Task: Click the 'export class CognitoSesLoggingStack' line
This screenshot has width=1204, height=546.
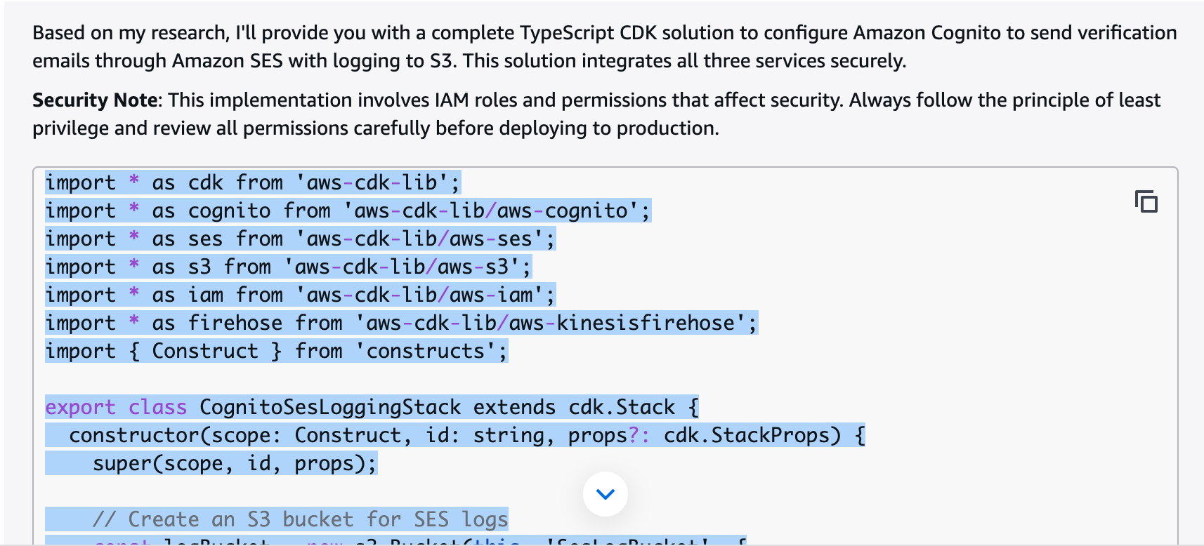Action: [x=372, y=407]
